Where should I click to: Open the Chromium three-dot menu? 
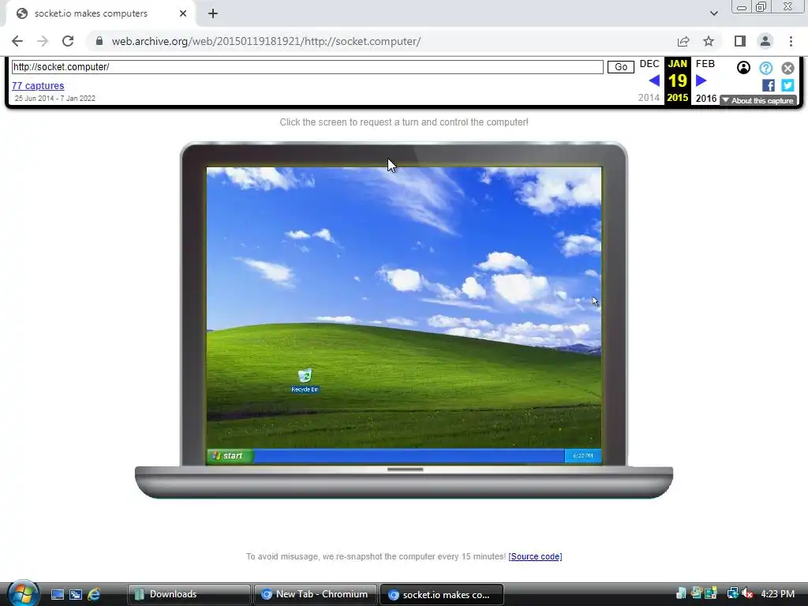point(791,41)
